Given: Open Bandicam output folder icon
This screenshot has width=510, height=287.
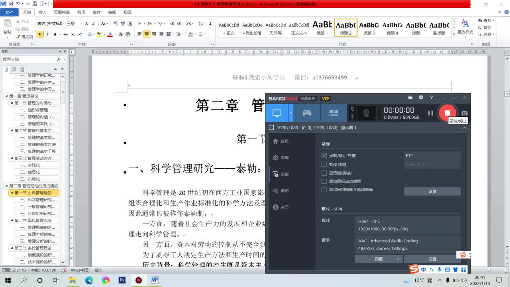Looking at the screenshot, I should (410, 97).
